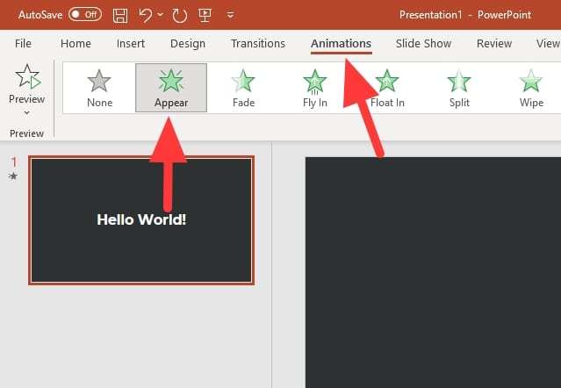561x388 pixels.
Task: Click the Save icon in the title bar
Action: pyautogui.click(x=120, y=16)
